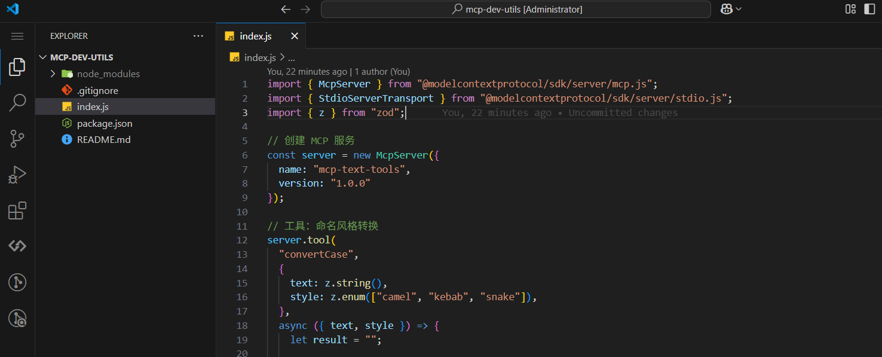Click the "convertCase" string
Viewport: 882px width, 357px height.
317,254
